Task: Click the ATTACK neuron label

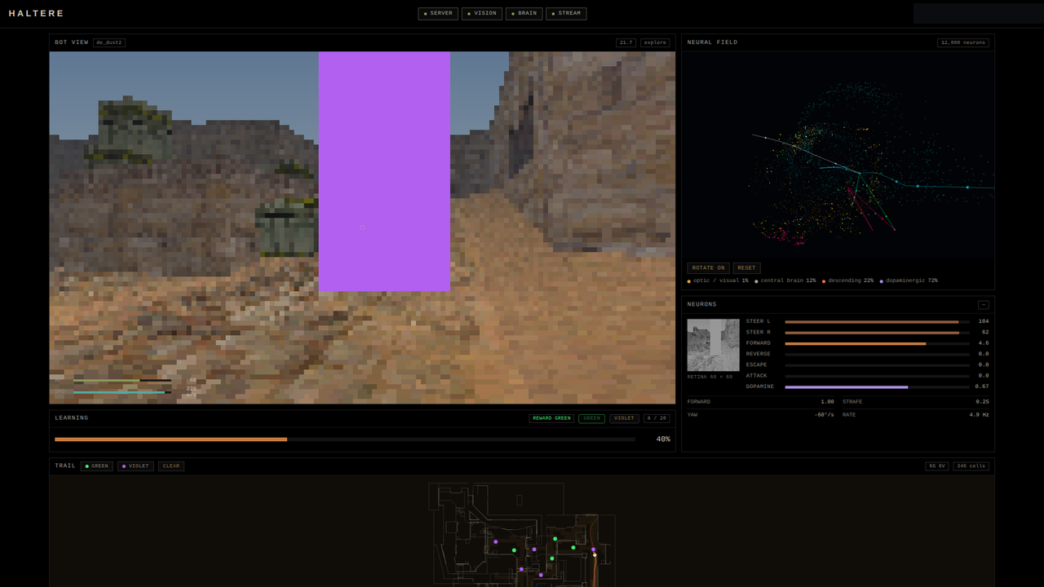Action: coord(757,376)
